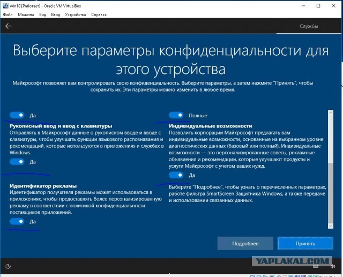Click the Идентификатор рекламы heading
This screenshot has width=343, height=277.
43,186
